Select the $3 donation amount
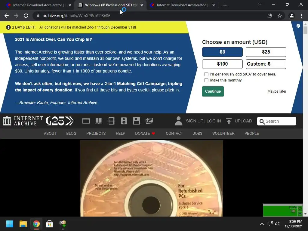The width and height of the screenshot is (308, 231). 222,52
